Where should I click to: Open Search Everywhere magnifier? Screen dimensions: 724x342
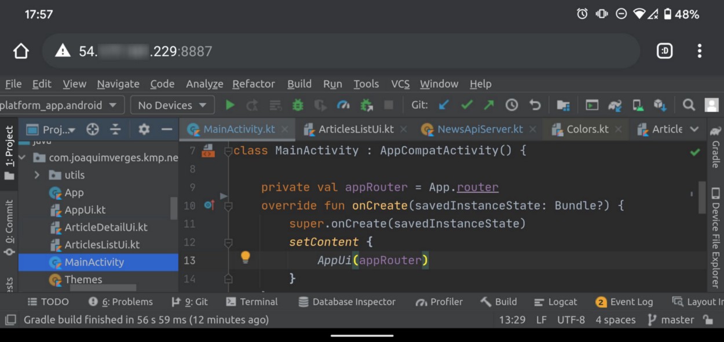[x=689, y=105]
